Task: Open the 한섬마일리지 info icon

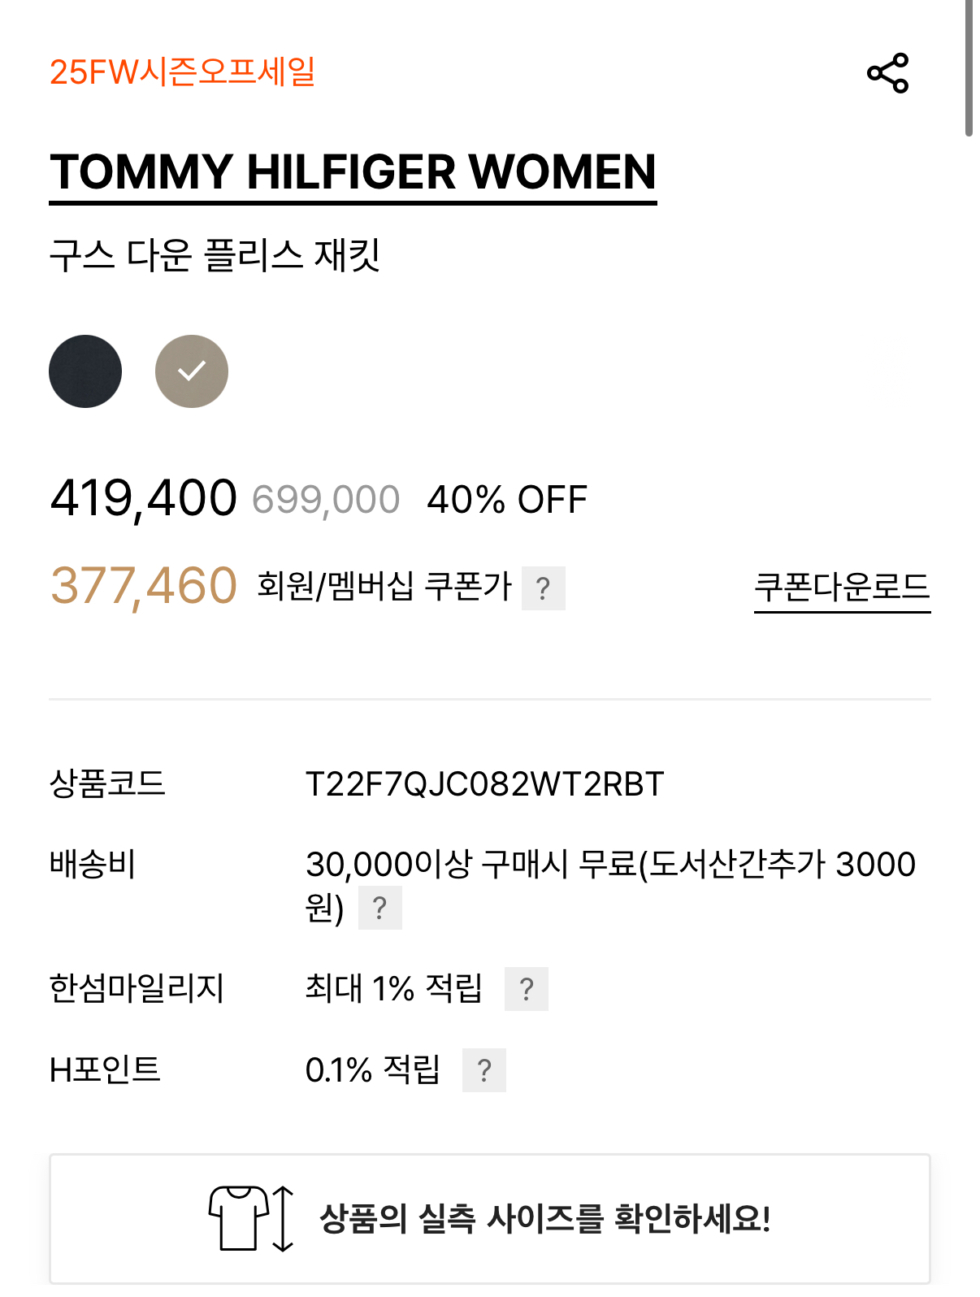Action: point(526,990)
